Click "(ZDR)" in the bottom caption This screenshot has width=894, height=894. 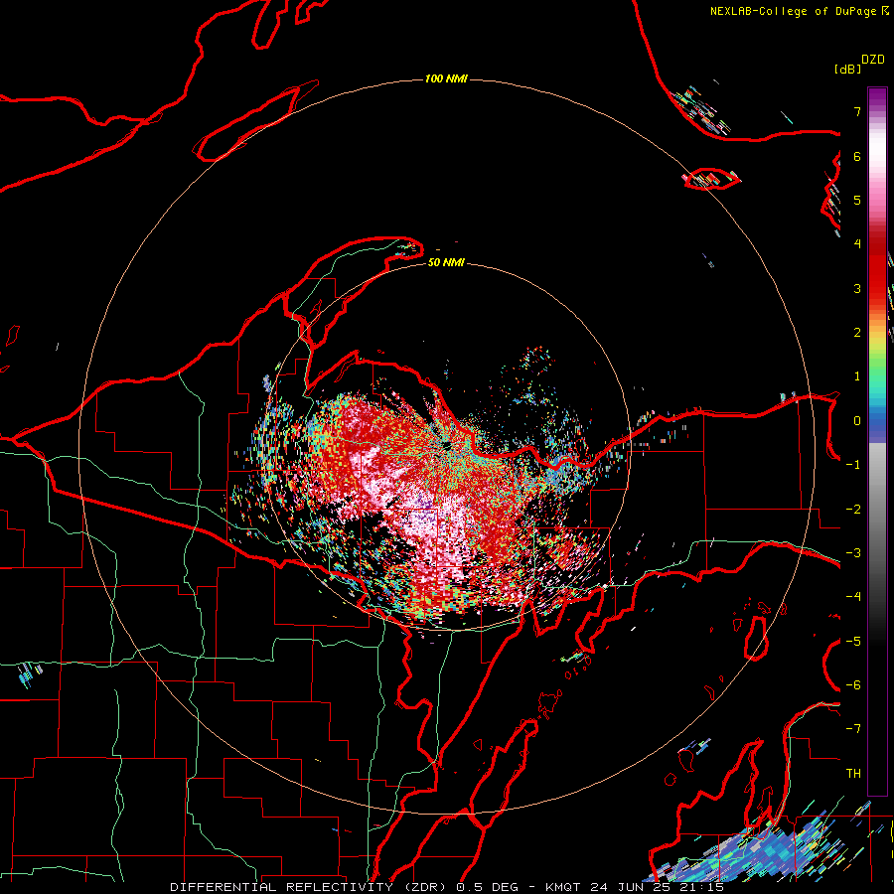click(x=427, y=887)
